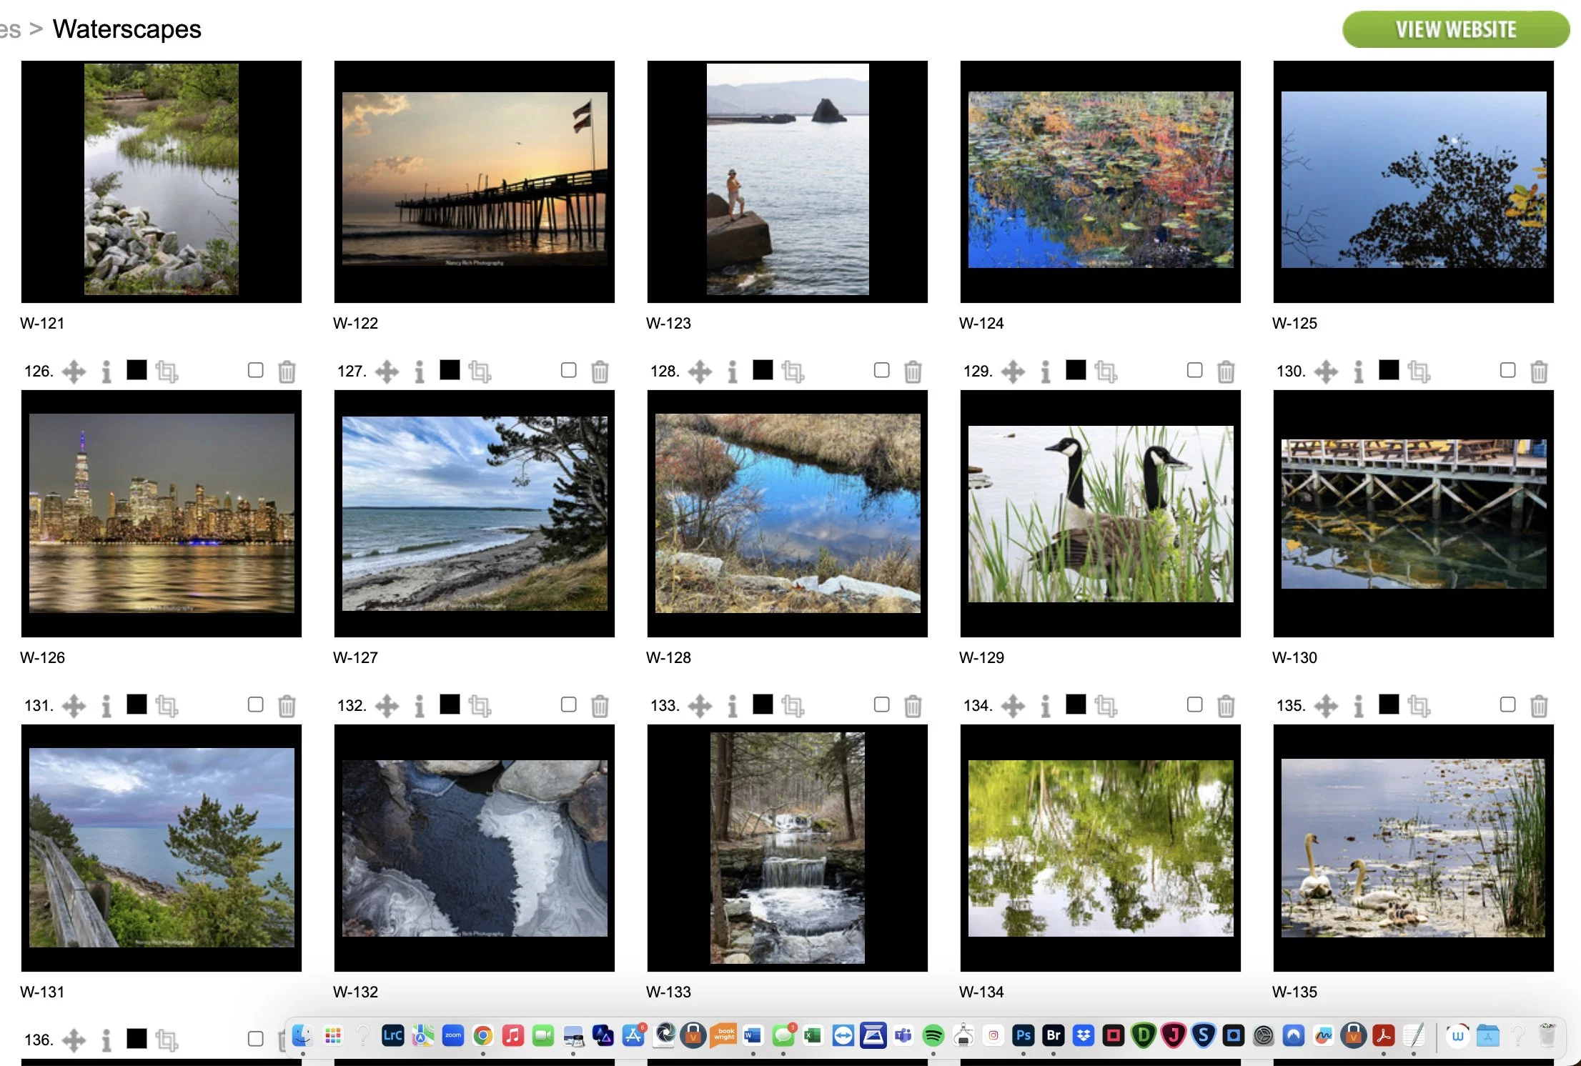Select the checkbox for image 130
Viewport: 1581px width, 1066px height.
[1507, 370]
